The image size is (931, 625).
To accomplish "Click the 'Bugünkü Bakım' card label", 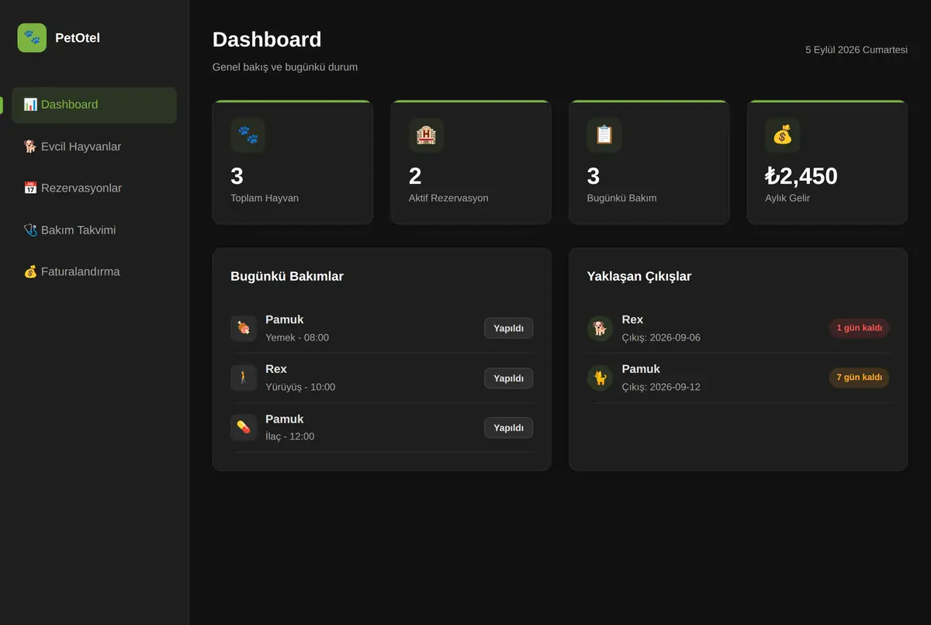I will (622, 198).
